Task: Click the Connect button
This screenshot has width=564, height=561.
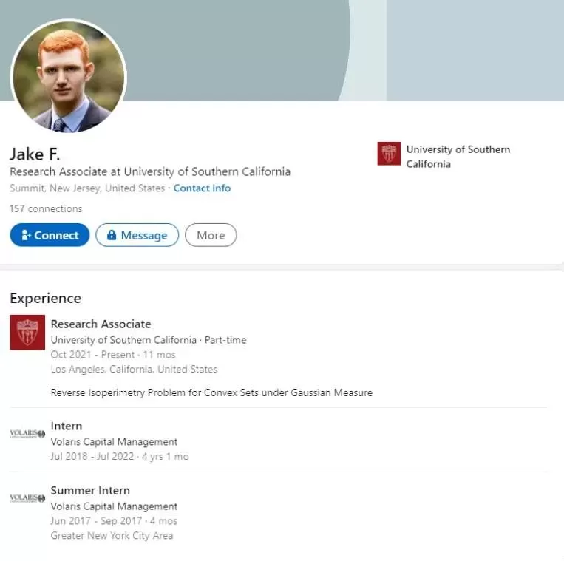Action: 50,235
